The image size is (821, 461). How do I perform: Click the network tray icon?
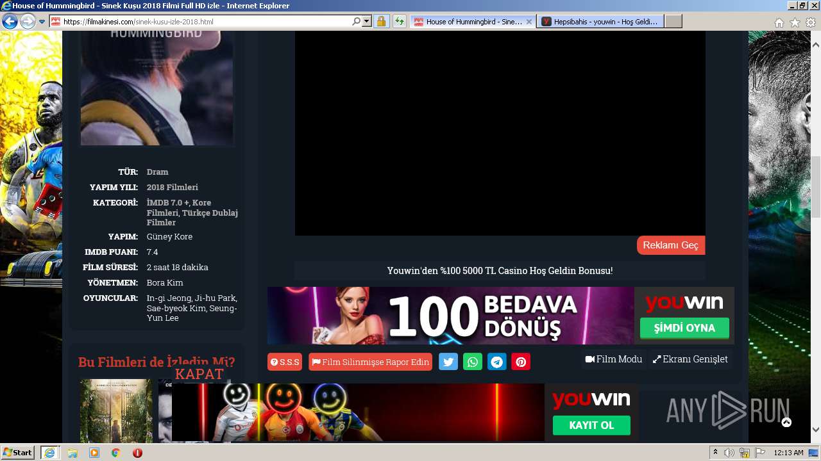(x=745, y=453)
